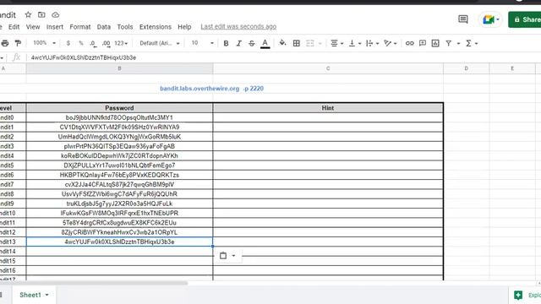Activate the paint format tool
541x304 pixels.
[18, 43]
